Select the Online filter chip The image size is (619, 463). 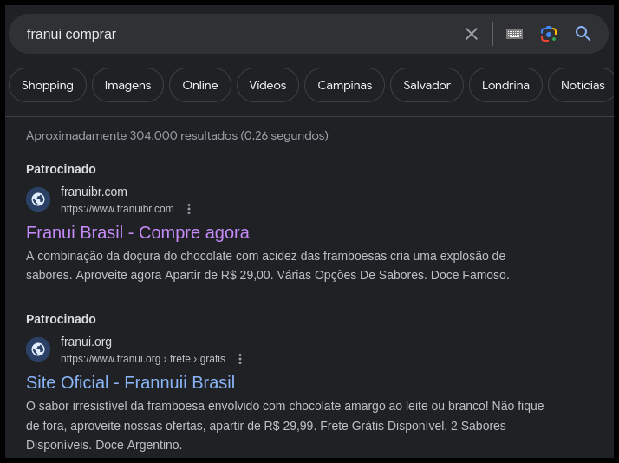[x=200, y=85]
